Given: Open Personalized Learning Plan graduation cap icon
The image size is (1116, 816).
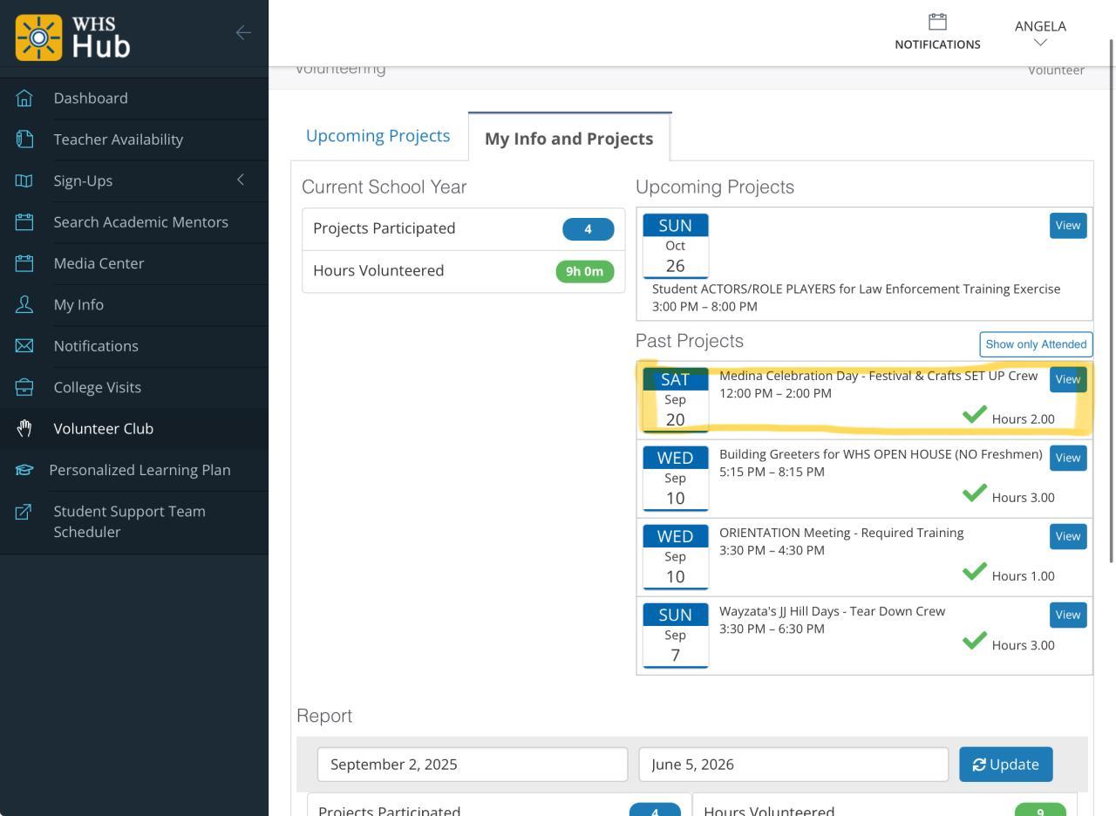Looking at the screenshot, I should [x=24, y=470].
